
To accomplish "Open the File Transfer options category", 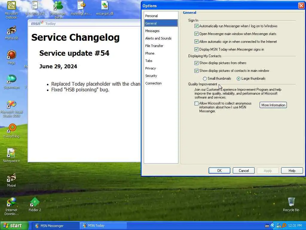I will pos(161,46).
